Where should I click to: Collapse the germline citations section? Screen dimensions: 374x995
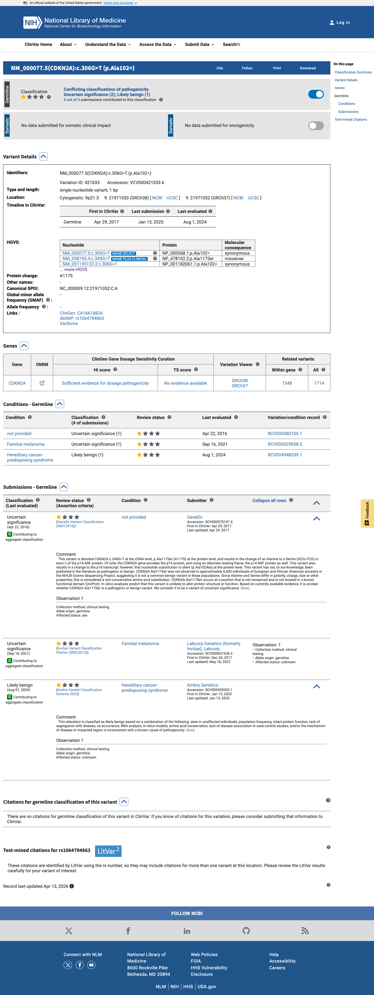(124, 802)
